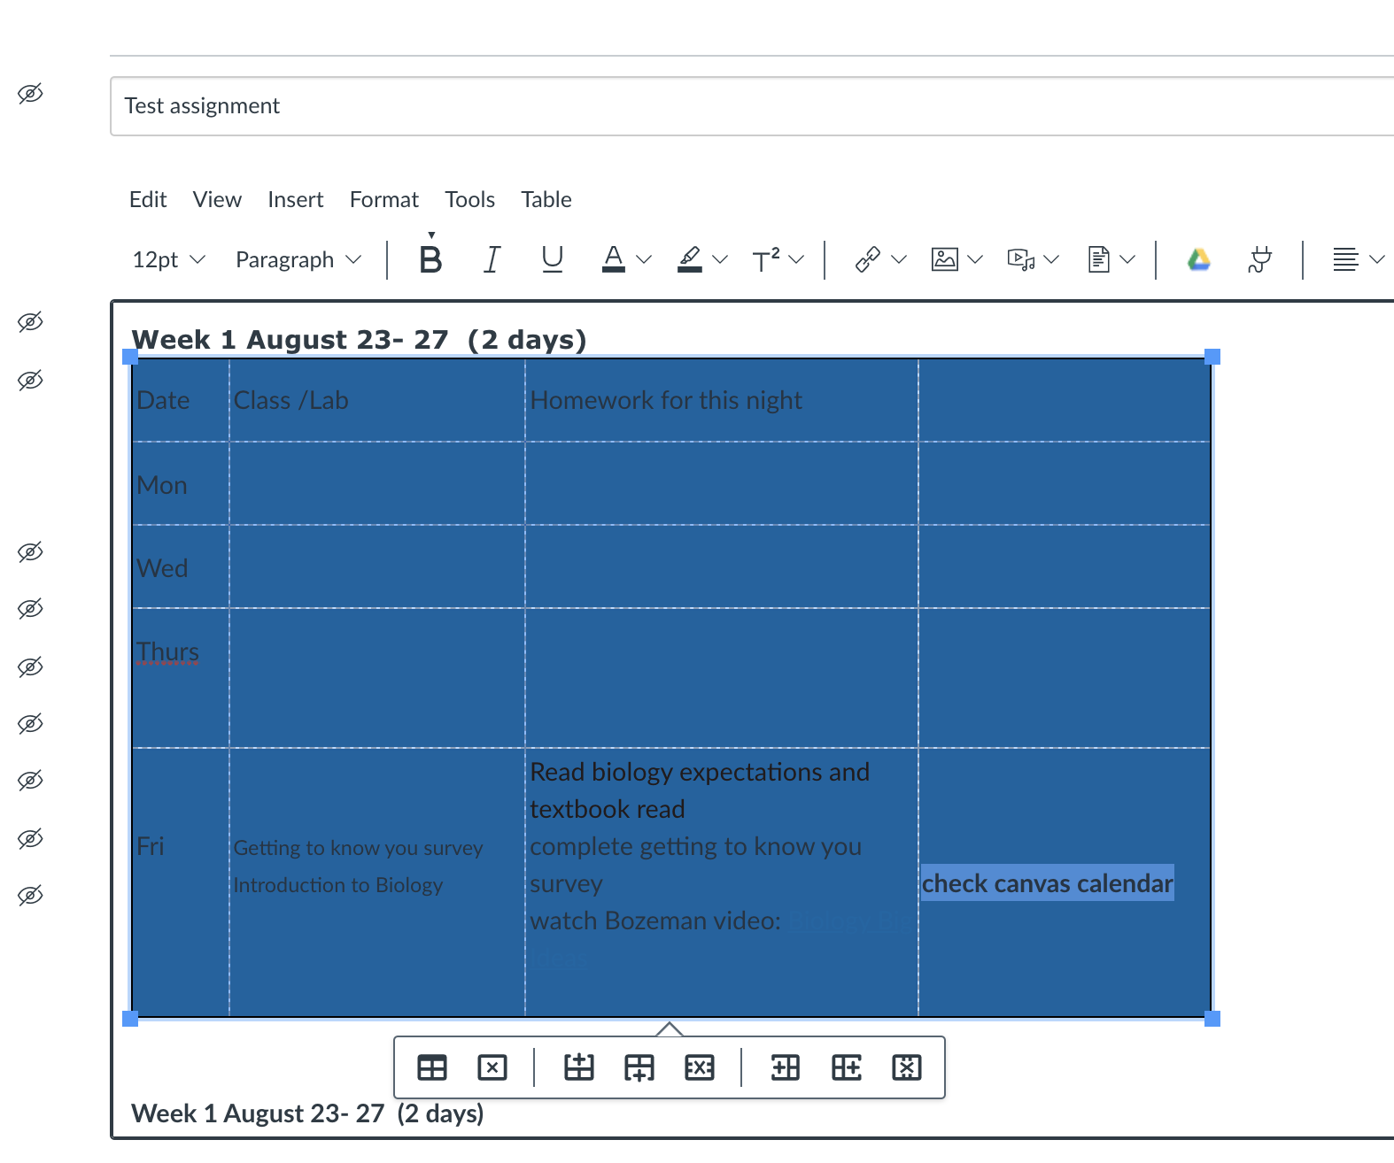The width and height of the screenshot is (1394, 1163).
Task: Open the Edit menu
Action: click(x=148, y=199)
